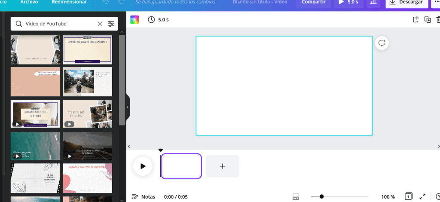Click the Compartir button
This screenshot has width=440, height=202.
pyautogui.click(x=314, y=2)
